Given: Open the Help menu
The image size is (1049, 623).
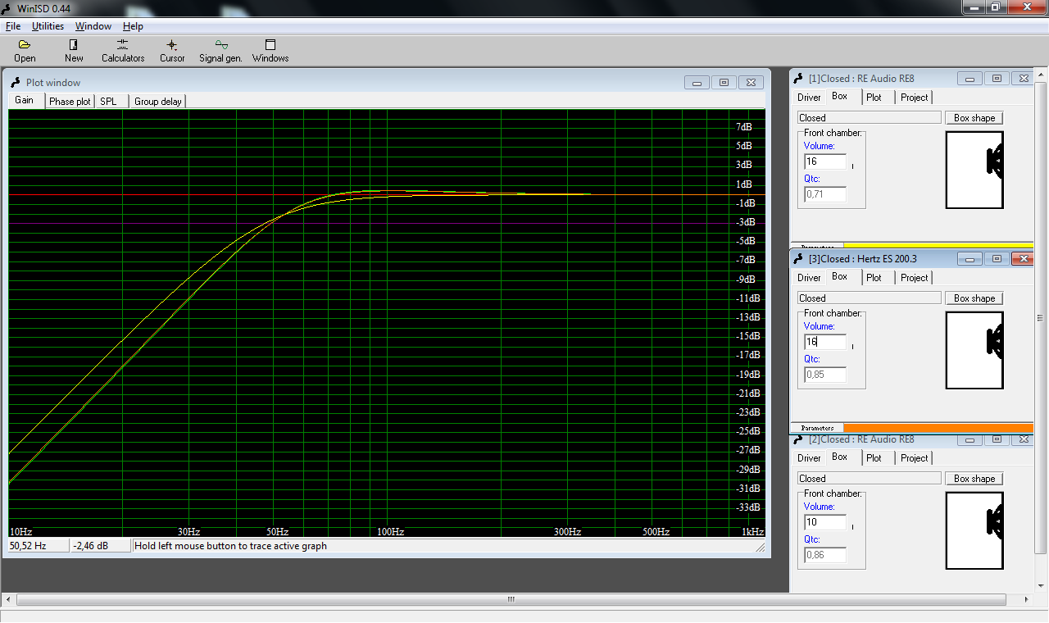Looking at the screenshot, I should point(133,26).
